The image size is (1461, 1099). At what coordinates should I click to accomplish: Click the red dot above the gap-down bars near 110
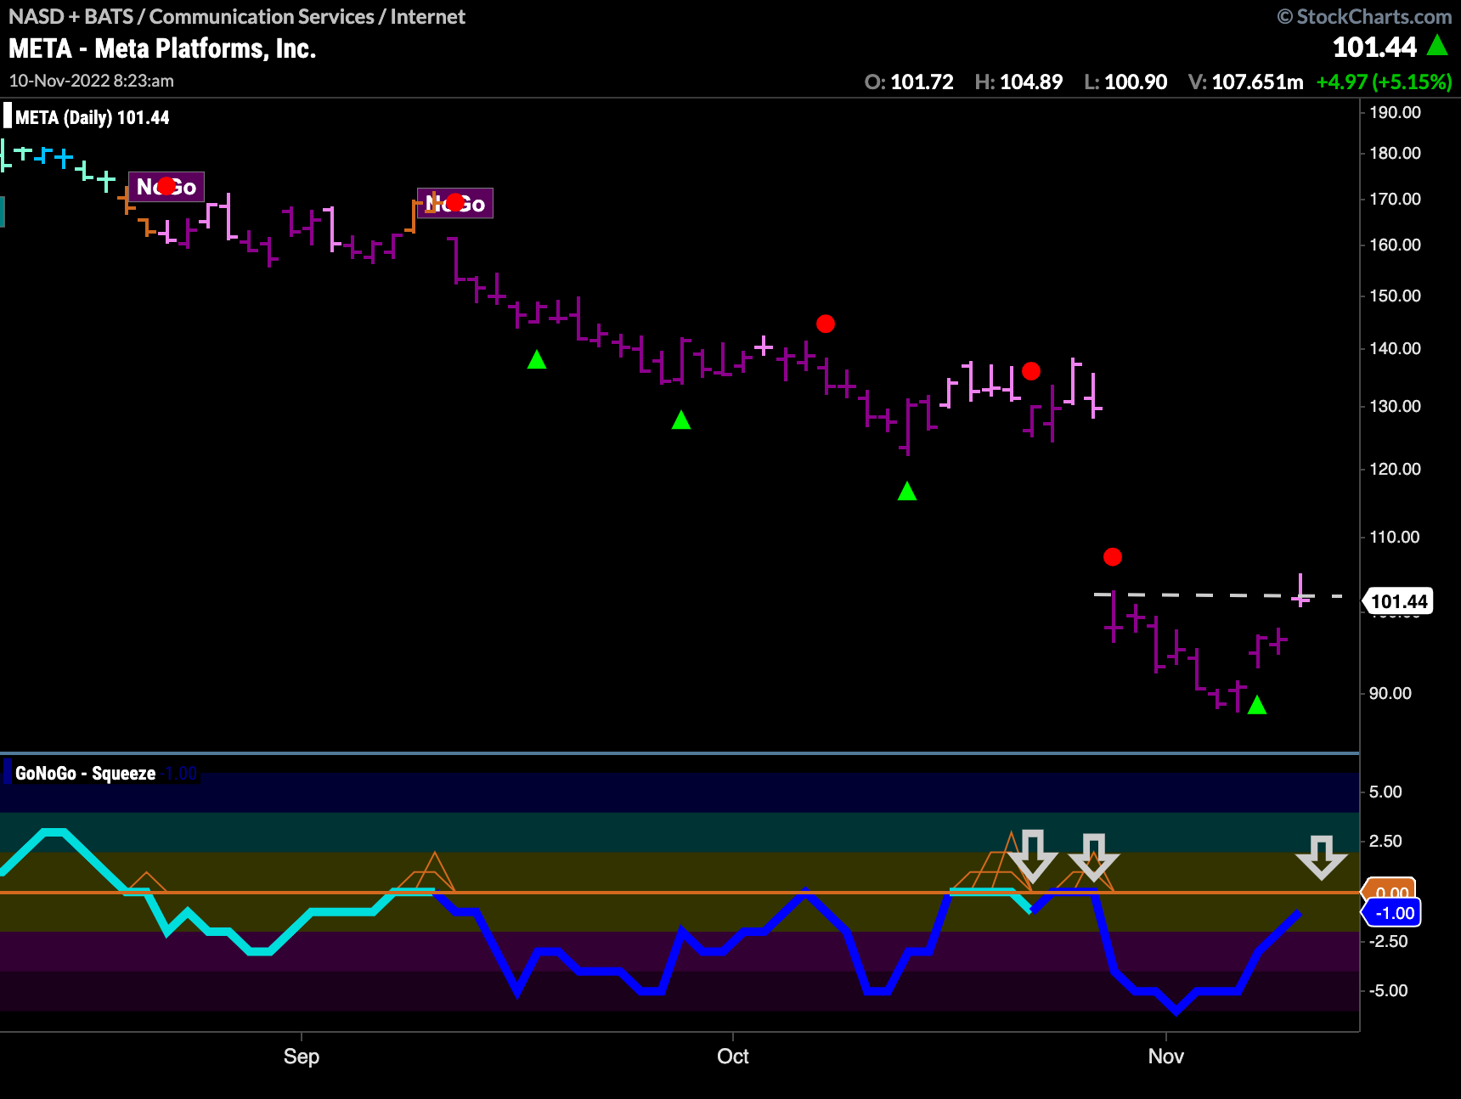click(1113, 557)
